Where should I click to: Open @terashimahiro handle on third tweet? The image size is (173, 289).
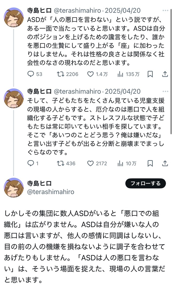coord(51,192)
